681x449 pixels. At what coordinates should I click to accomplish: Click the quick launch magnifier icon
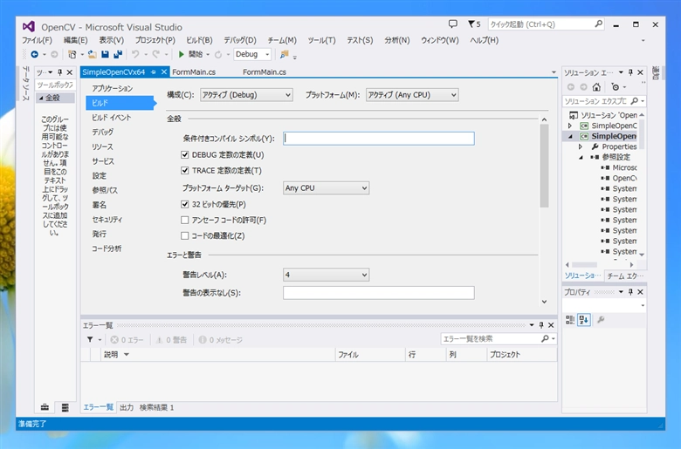[x=598, y=24]
